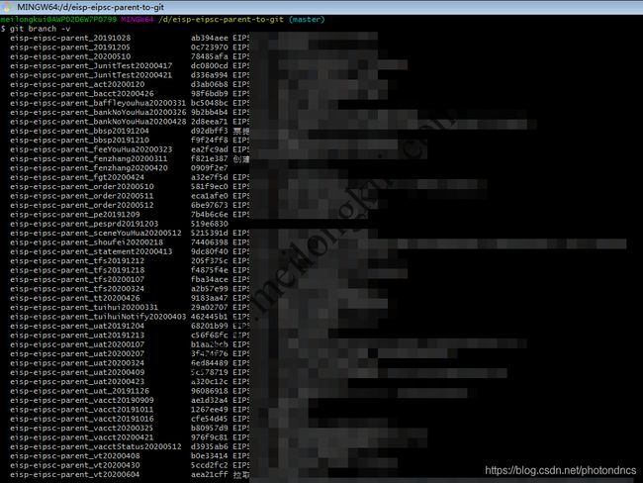Select branch eisp-eipsc-parent_JunitTest20200421
The image size is (643, 483).
click(91, 75)
